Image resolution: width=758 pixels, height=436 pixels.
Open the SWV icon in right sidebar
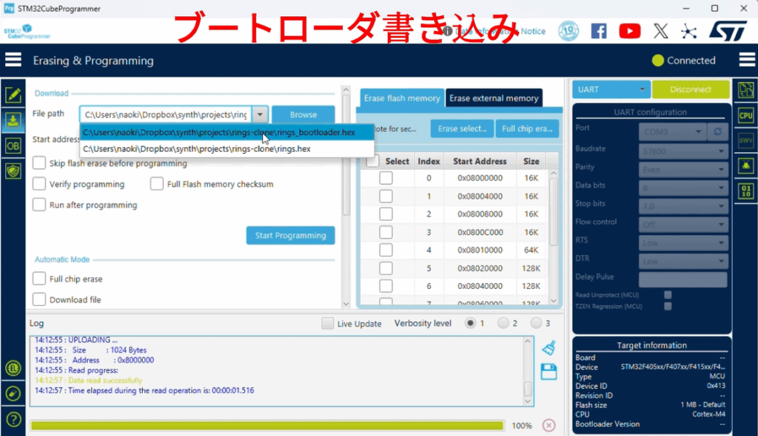pos(746,140)
